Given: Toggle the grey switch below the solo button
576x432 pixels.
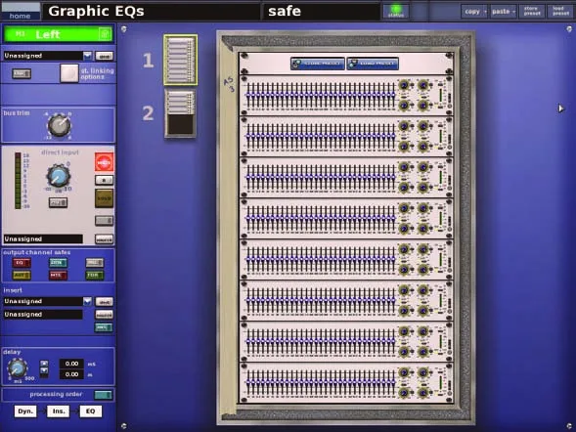Looking at the screenshot, I should click(x=105, y=220).
